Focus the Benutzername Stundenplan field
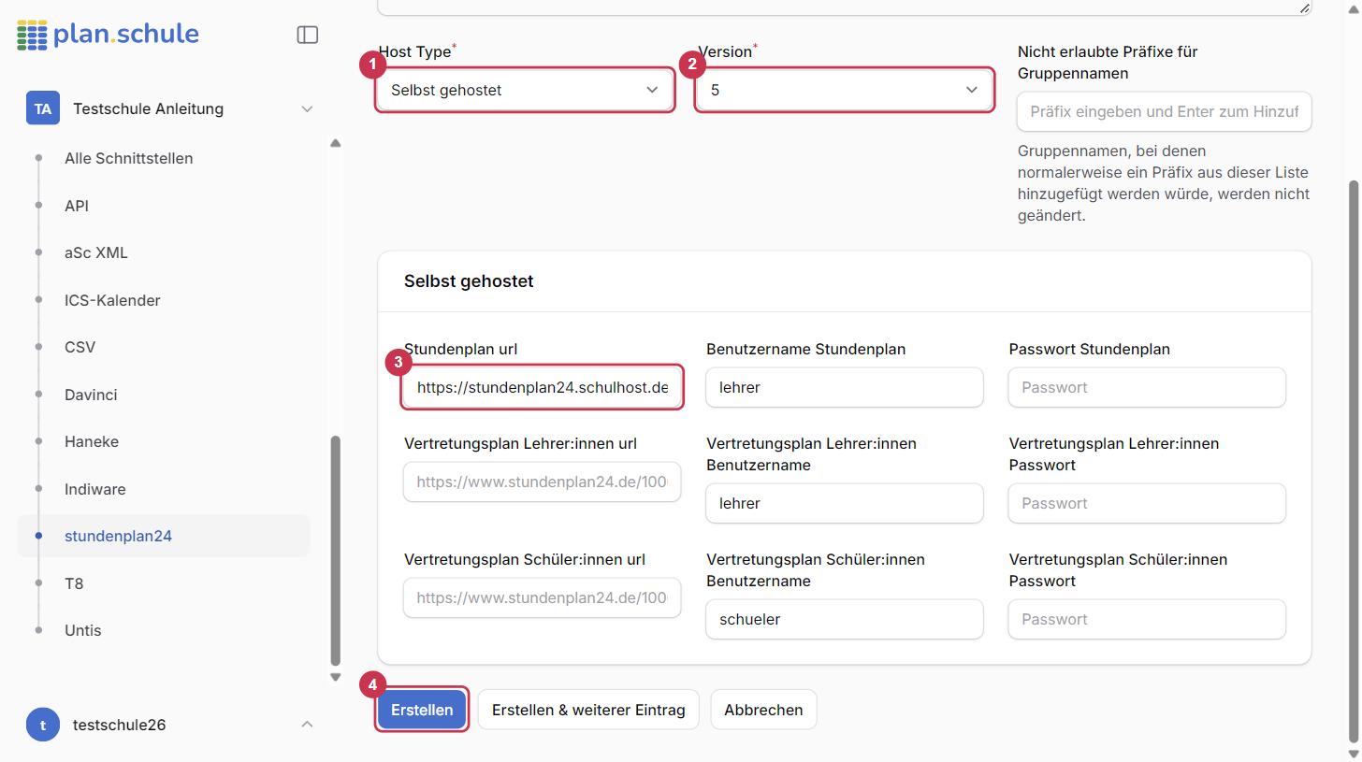 click(x=845, y=387)
